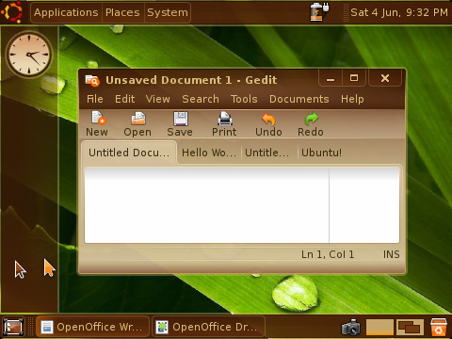The height and width of the screenshot is (339, 452).
Task: Open the System menu
Action: coord(168,12)
